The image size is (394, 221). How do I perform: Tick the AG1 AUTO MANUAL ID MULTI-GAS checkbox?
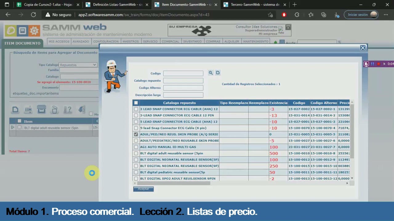pyautogui.click(x=136, y=147)
